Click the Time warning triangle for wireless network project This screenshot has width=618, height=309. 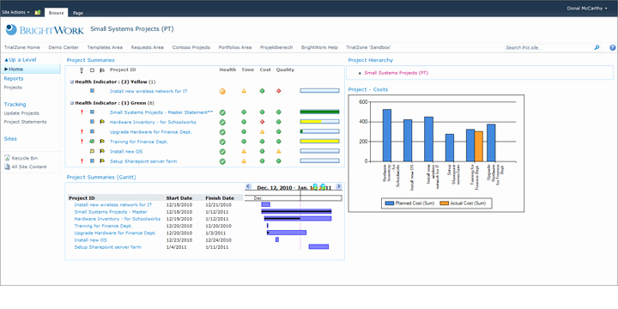(x=244, y=91)
